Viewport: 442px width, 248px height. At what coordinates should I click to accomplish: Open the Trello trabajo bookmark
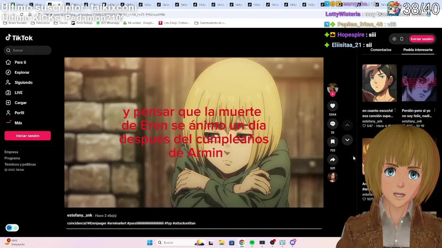(x=82, y=23)
